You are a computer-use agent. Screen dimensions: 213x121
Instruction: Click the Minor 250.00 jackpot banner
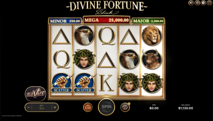[x=65, y=21]
